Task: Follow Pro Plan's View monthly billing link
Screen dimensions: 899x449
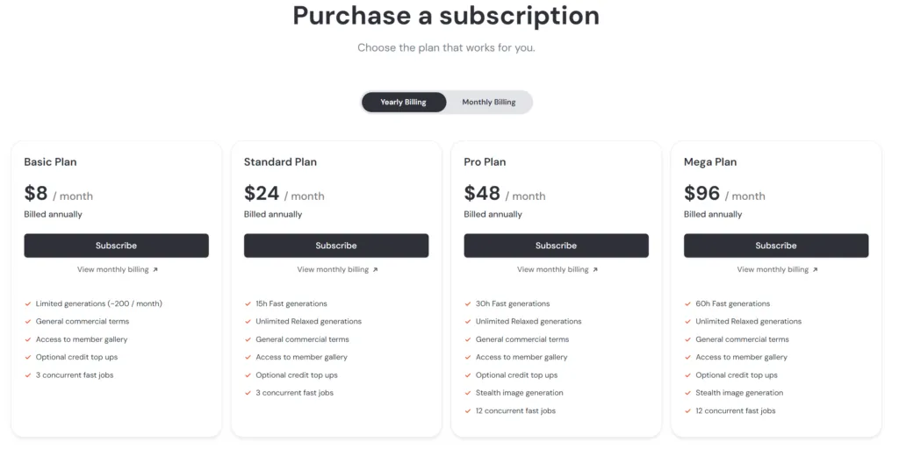Action: click(x=552, y=270)
